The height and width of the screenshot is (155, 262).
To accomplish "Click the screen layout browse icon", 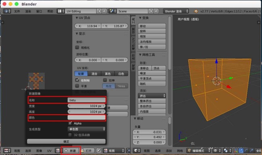I will 60,11.
